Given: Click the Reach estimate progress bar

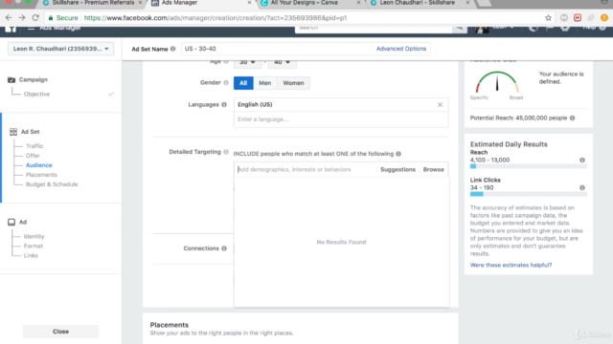Looking at the screenshot, I should coord(528,166).
